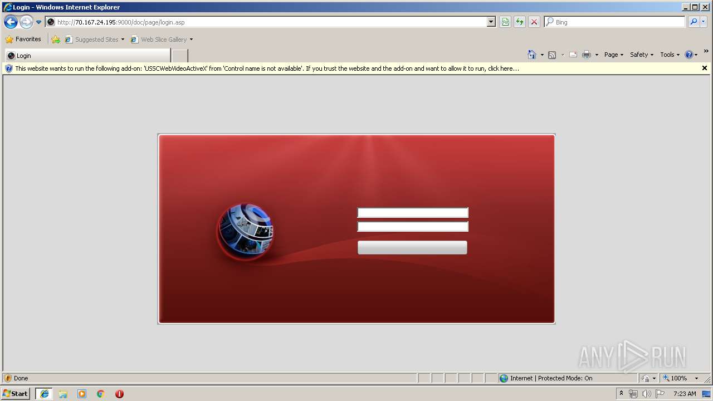
Task: Click the password field on login panel
Action: pyautogui.click(x=413, y=227)
